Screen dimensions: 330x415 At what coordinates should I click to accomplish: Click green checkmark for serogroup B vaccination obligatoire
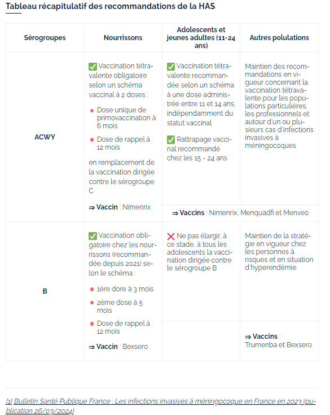click(93, 235)
